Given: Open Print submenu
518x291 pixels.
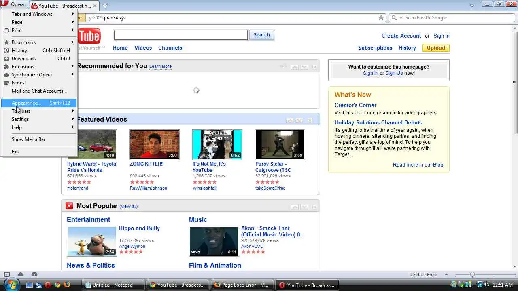Looking at the screenshot, I should click(x=39, y=30).
